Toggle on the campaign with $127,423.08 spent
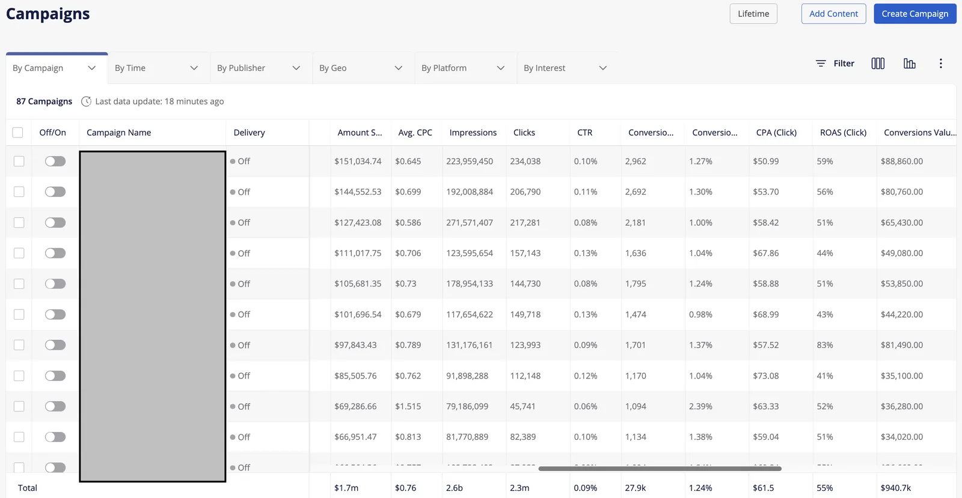 (x=55, y=222)
